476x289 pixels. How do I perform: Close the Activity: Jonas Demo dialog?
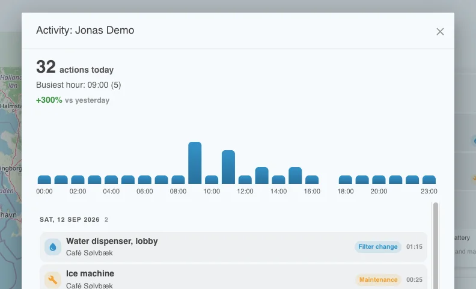point(440,32)
